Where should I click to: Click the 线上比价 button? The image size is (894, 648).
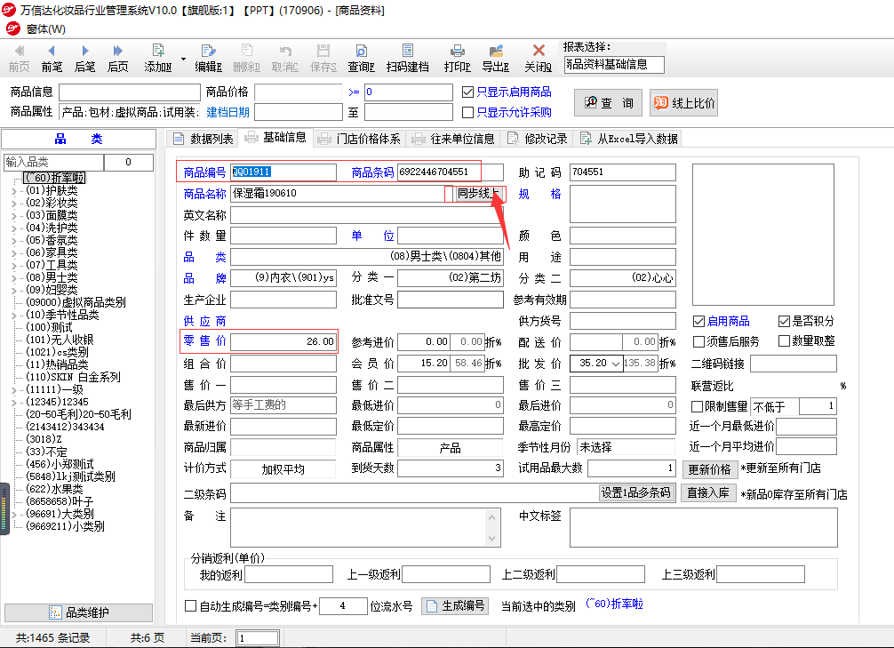tap(683, 103)
